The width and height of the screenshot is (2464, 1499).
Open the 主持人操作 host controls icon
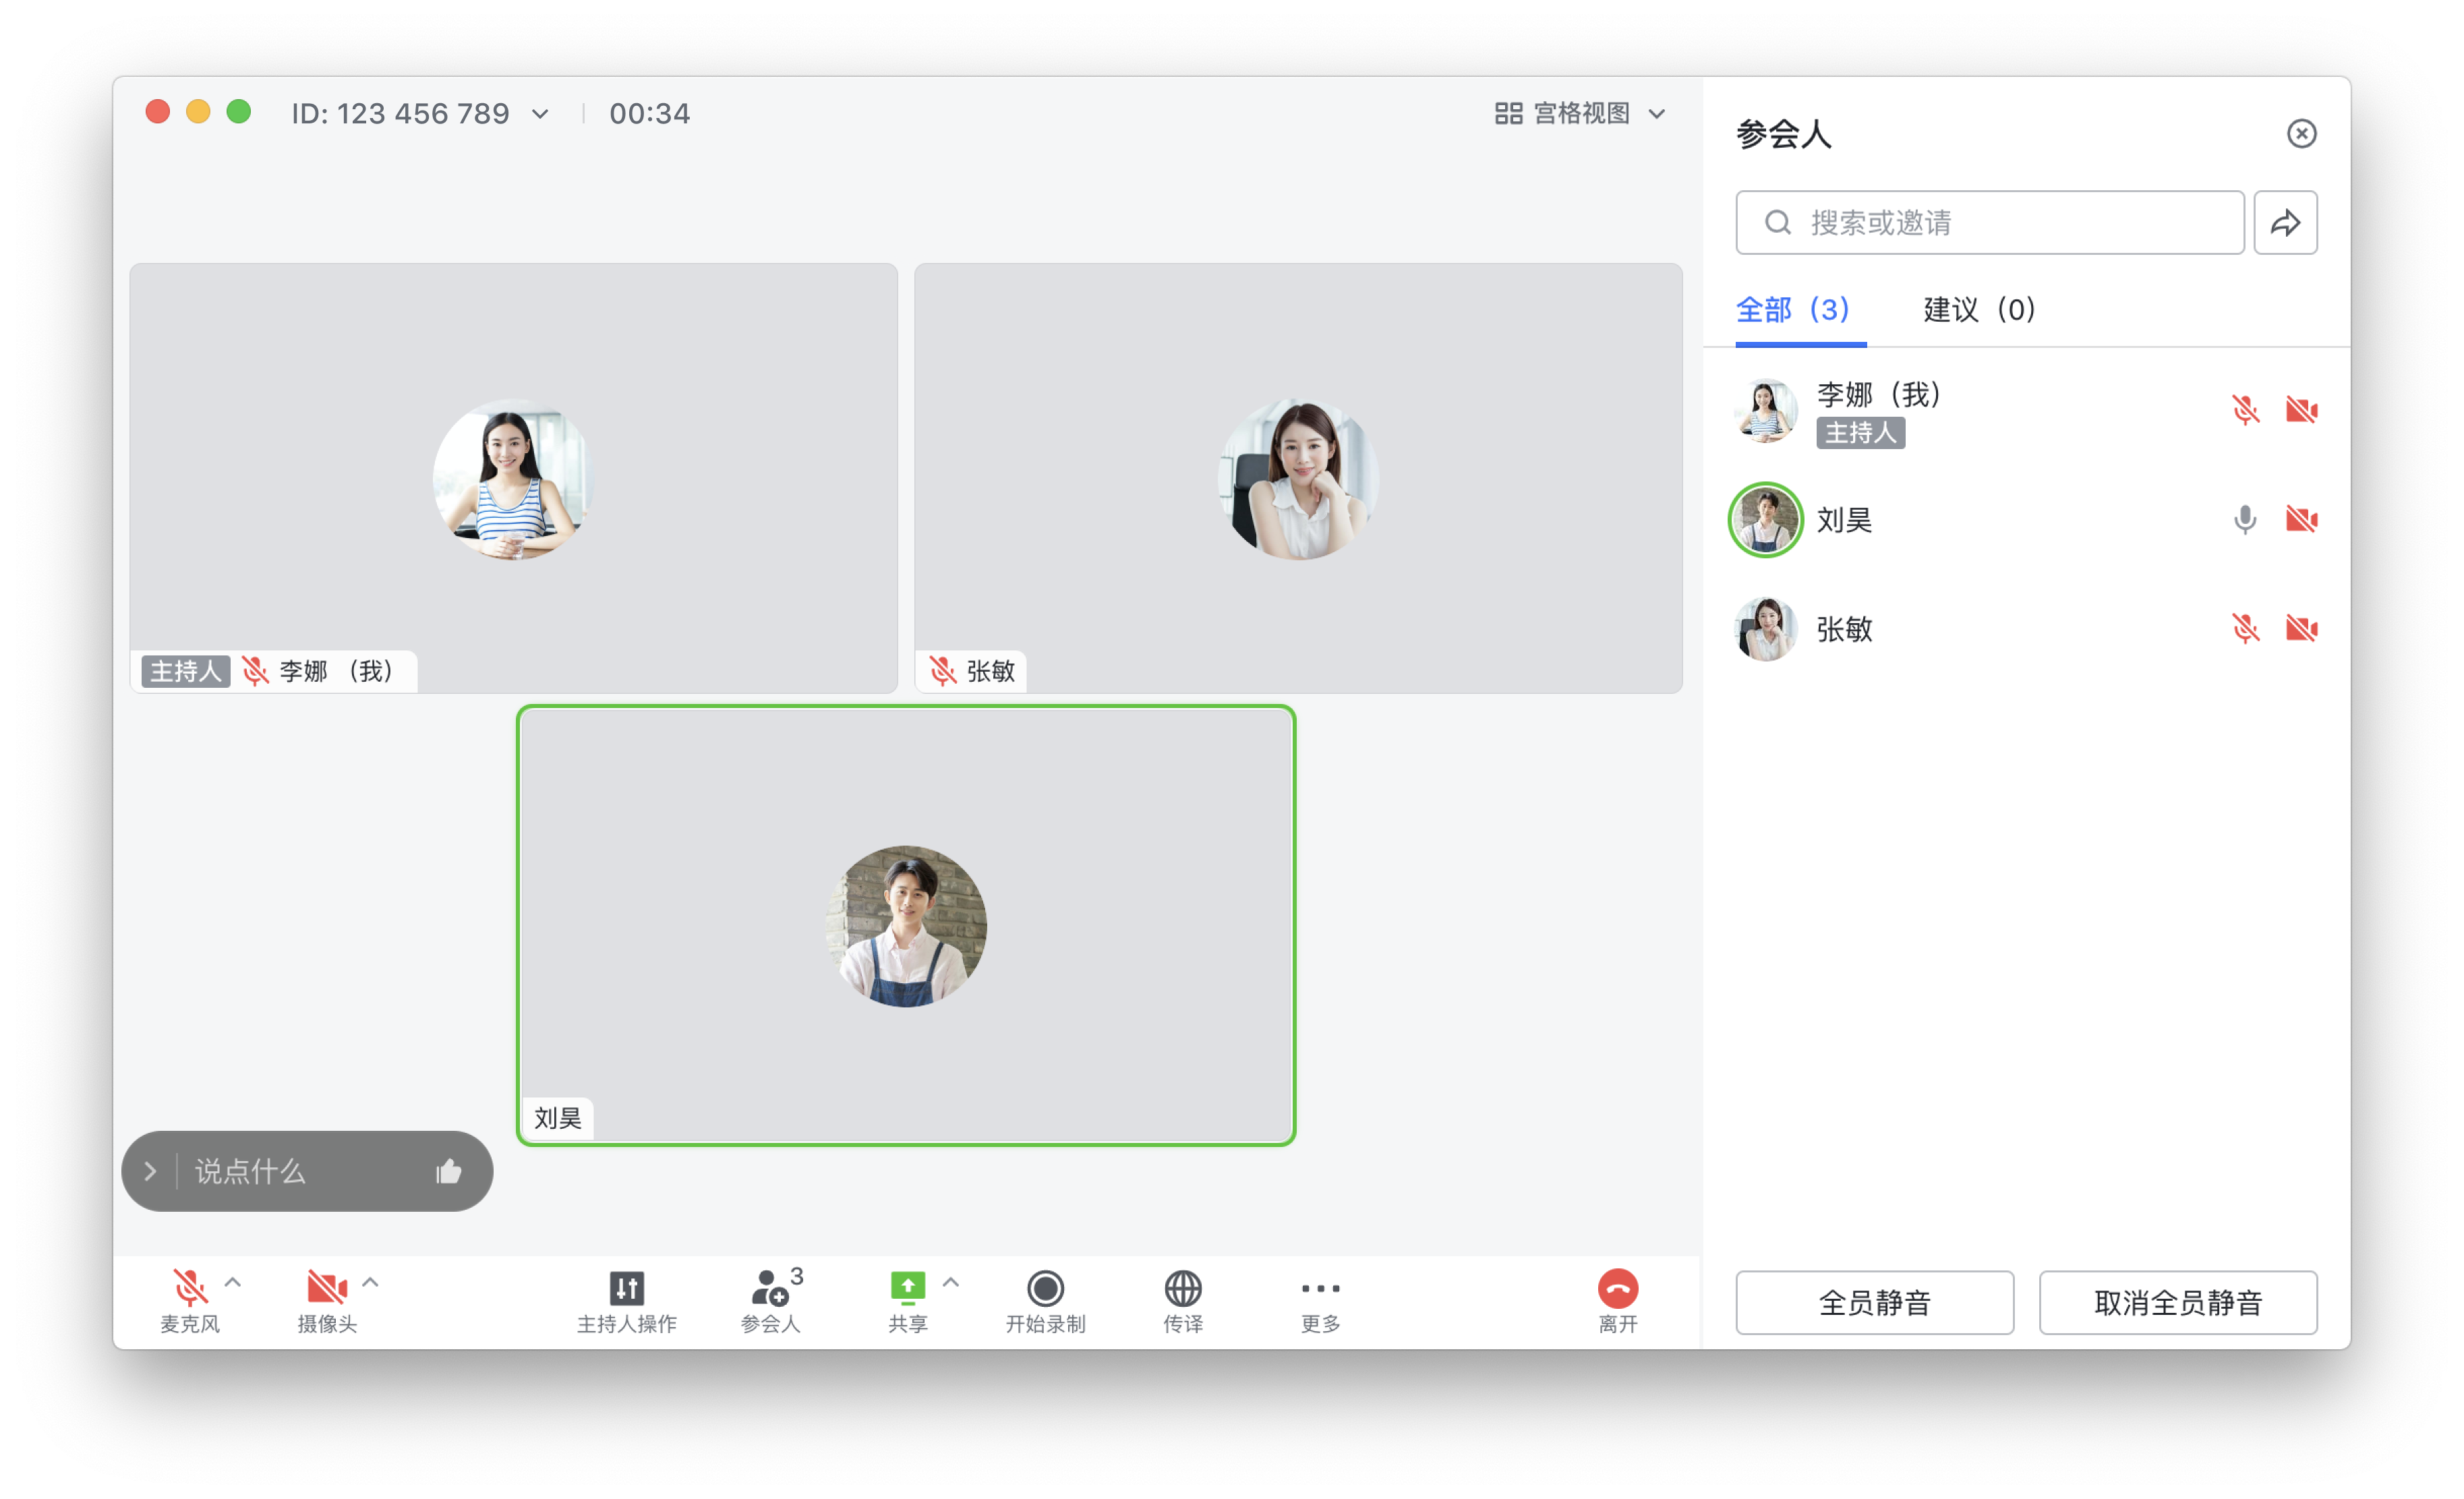[626, 1289]
